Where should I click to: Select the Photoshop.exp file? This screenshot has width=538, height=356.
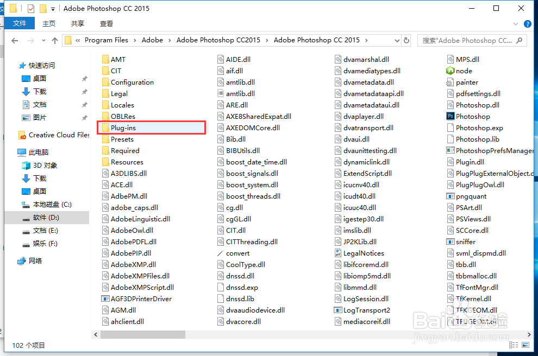pyautogui.click(x=475, y=128)
